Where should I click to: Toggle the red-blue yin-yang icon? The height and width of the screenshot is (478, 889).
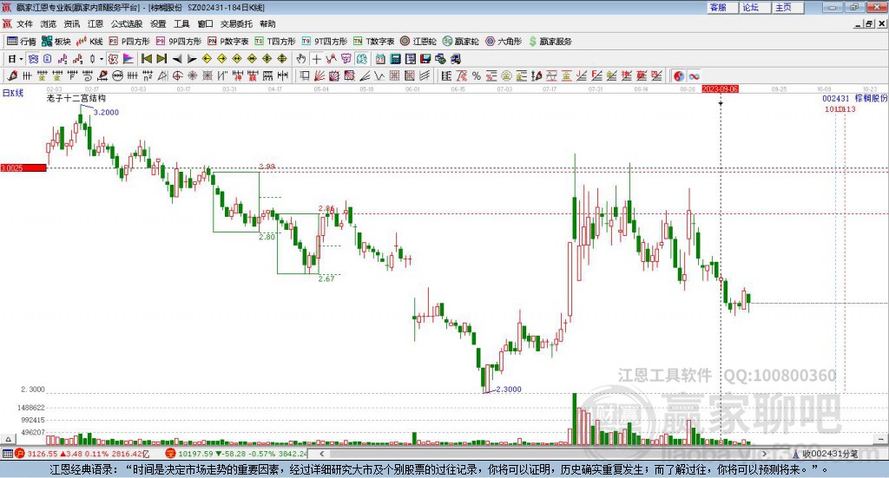pyautogui.click(x=679, y=75)
